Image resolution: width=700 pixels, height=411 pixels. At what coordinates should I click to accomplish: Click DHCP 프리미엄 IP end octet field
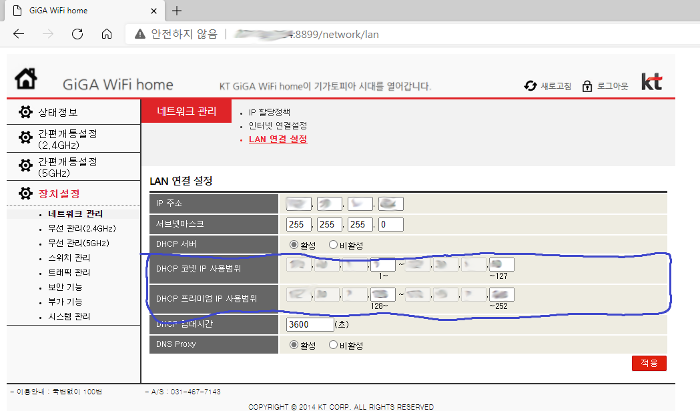(502, 294)
